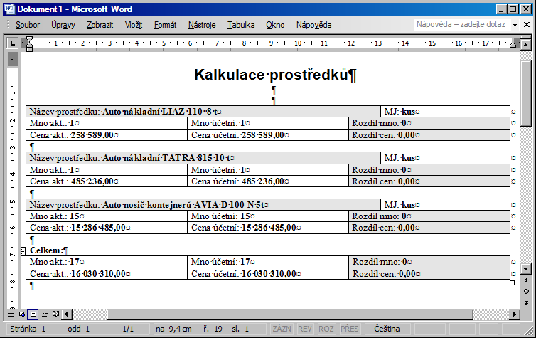
Task: Switch to Normal view button
Action: 11,314
